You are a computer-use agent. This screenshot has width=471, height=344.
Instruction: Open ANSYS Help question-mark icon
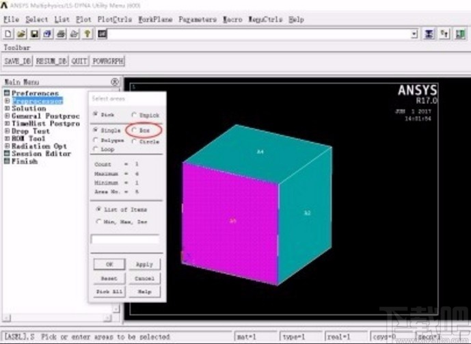tap(88, 34)
